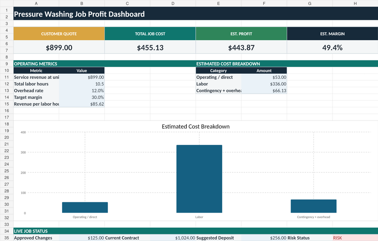
Task: Select the 12.0% overhead rate value
Action: pos(82,91)
